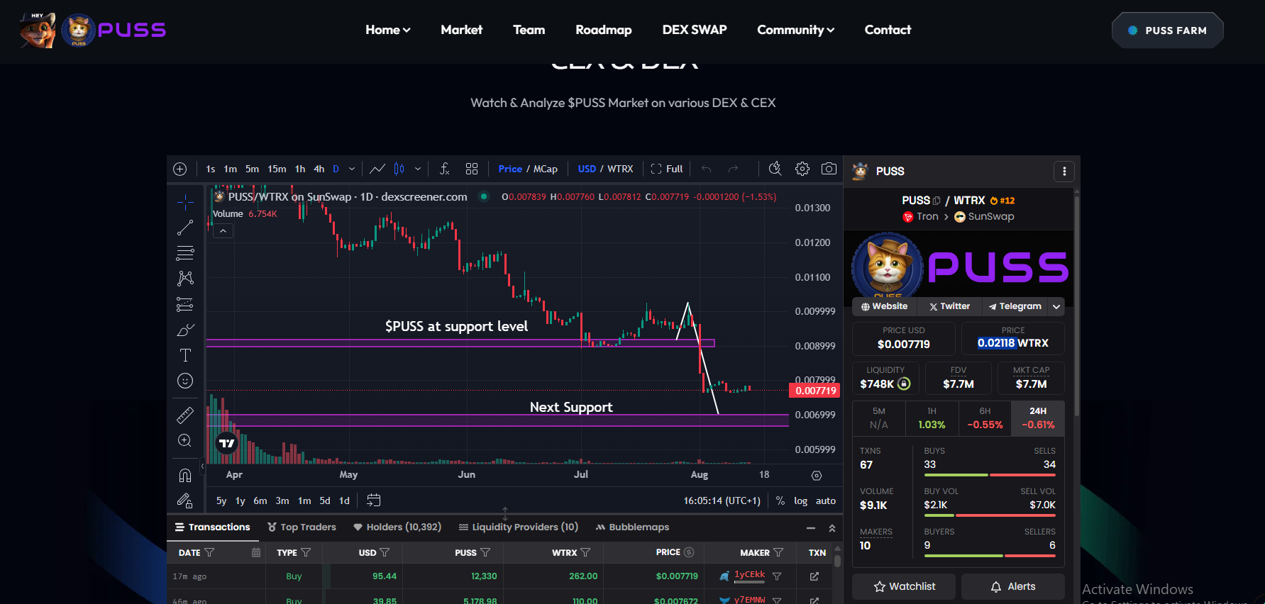Select the chart pattern tool

[x=185, y=279]
